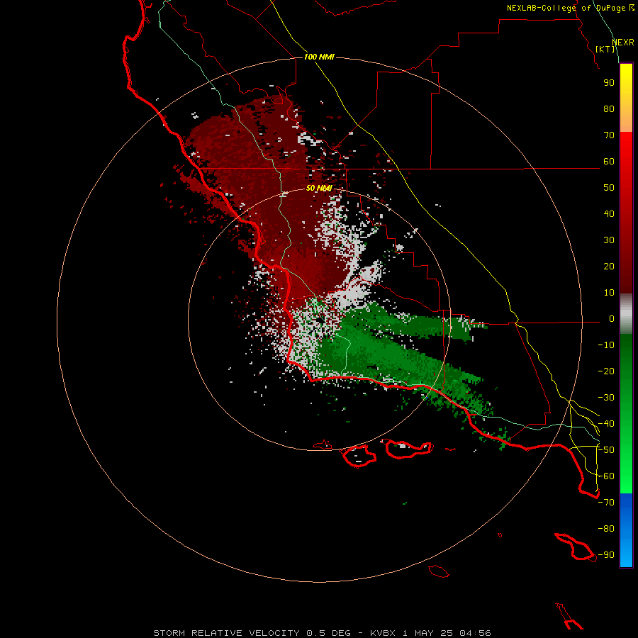Viewport: 638px width, 638px height.
Task: Click the -60 value on velocity scale
Action: [x=606, y=476]
